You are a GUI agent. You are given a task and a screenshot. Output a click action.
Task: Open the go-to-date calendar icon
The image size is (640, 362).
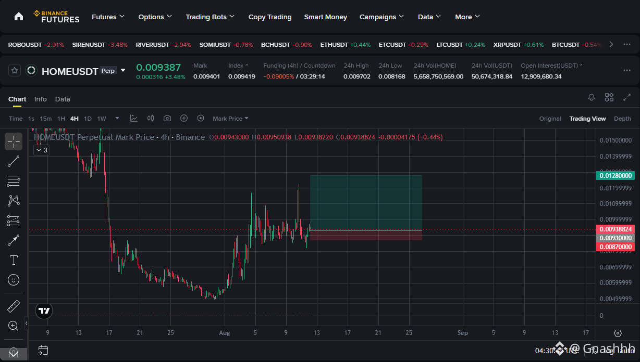(43, 351)
